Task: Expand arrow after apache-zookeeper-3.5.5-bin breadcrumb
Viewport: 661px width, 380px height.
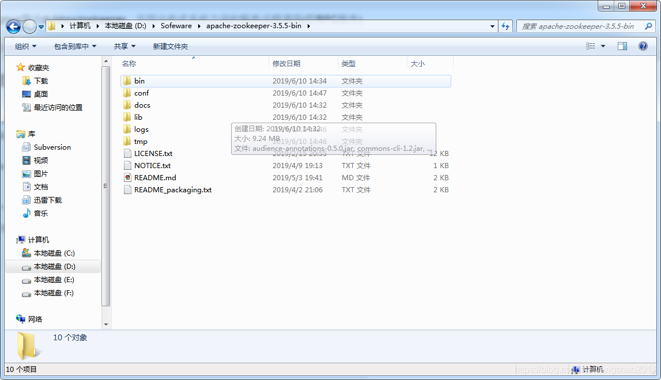Action: tap(308, 26)
